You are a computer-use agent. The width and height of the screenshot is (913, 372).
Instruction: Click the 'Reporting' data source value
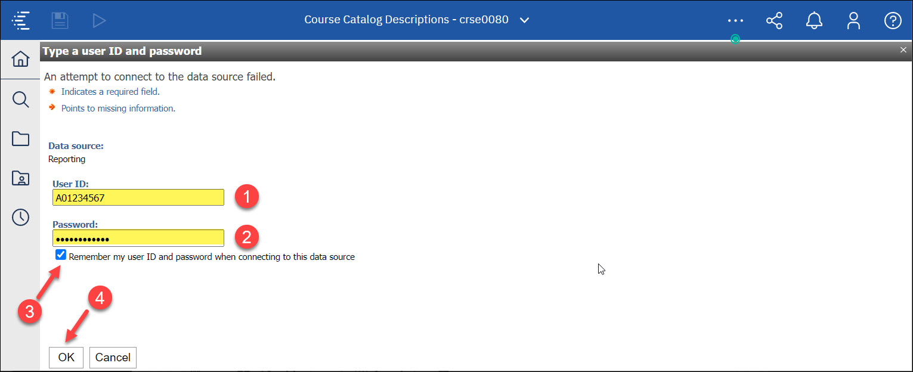click(x=67, y=159)
